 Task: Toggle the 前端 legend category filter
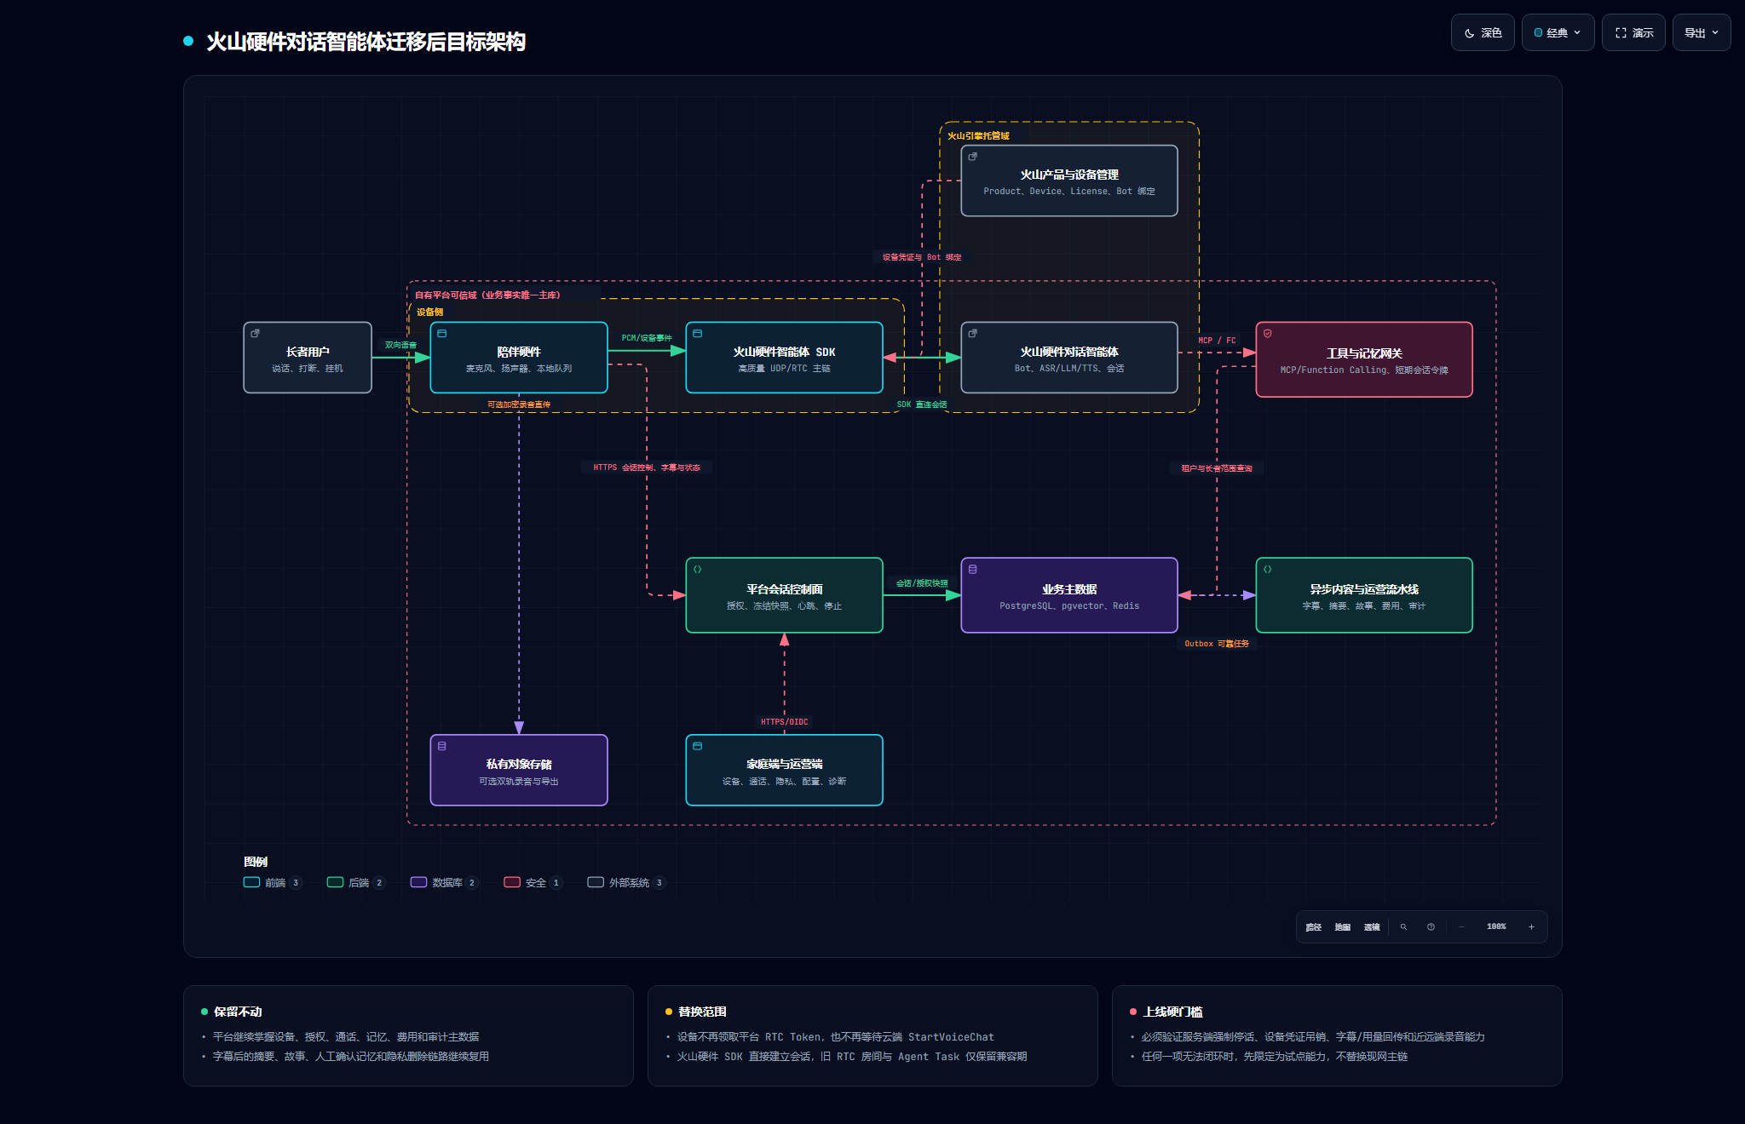(273, 882)
